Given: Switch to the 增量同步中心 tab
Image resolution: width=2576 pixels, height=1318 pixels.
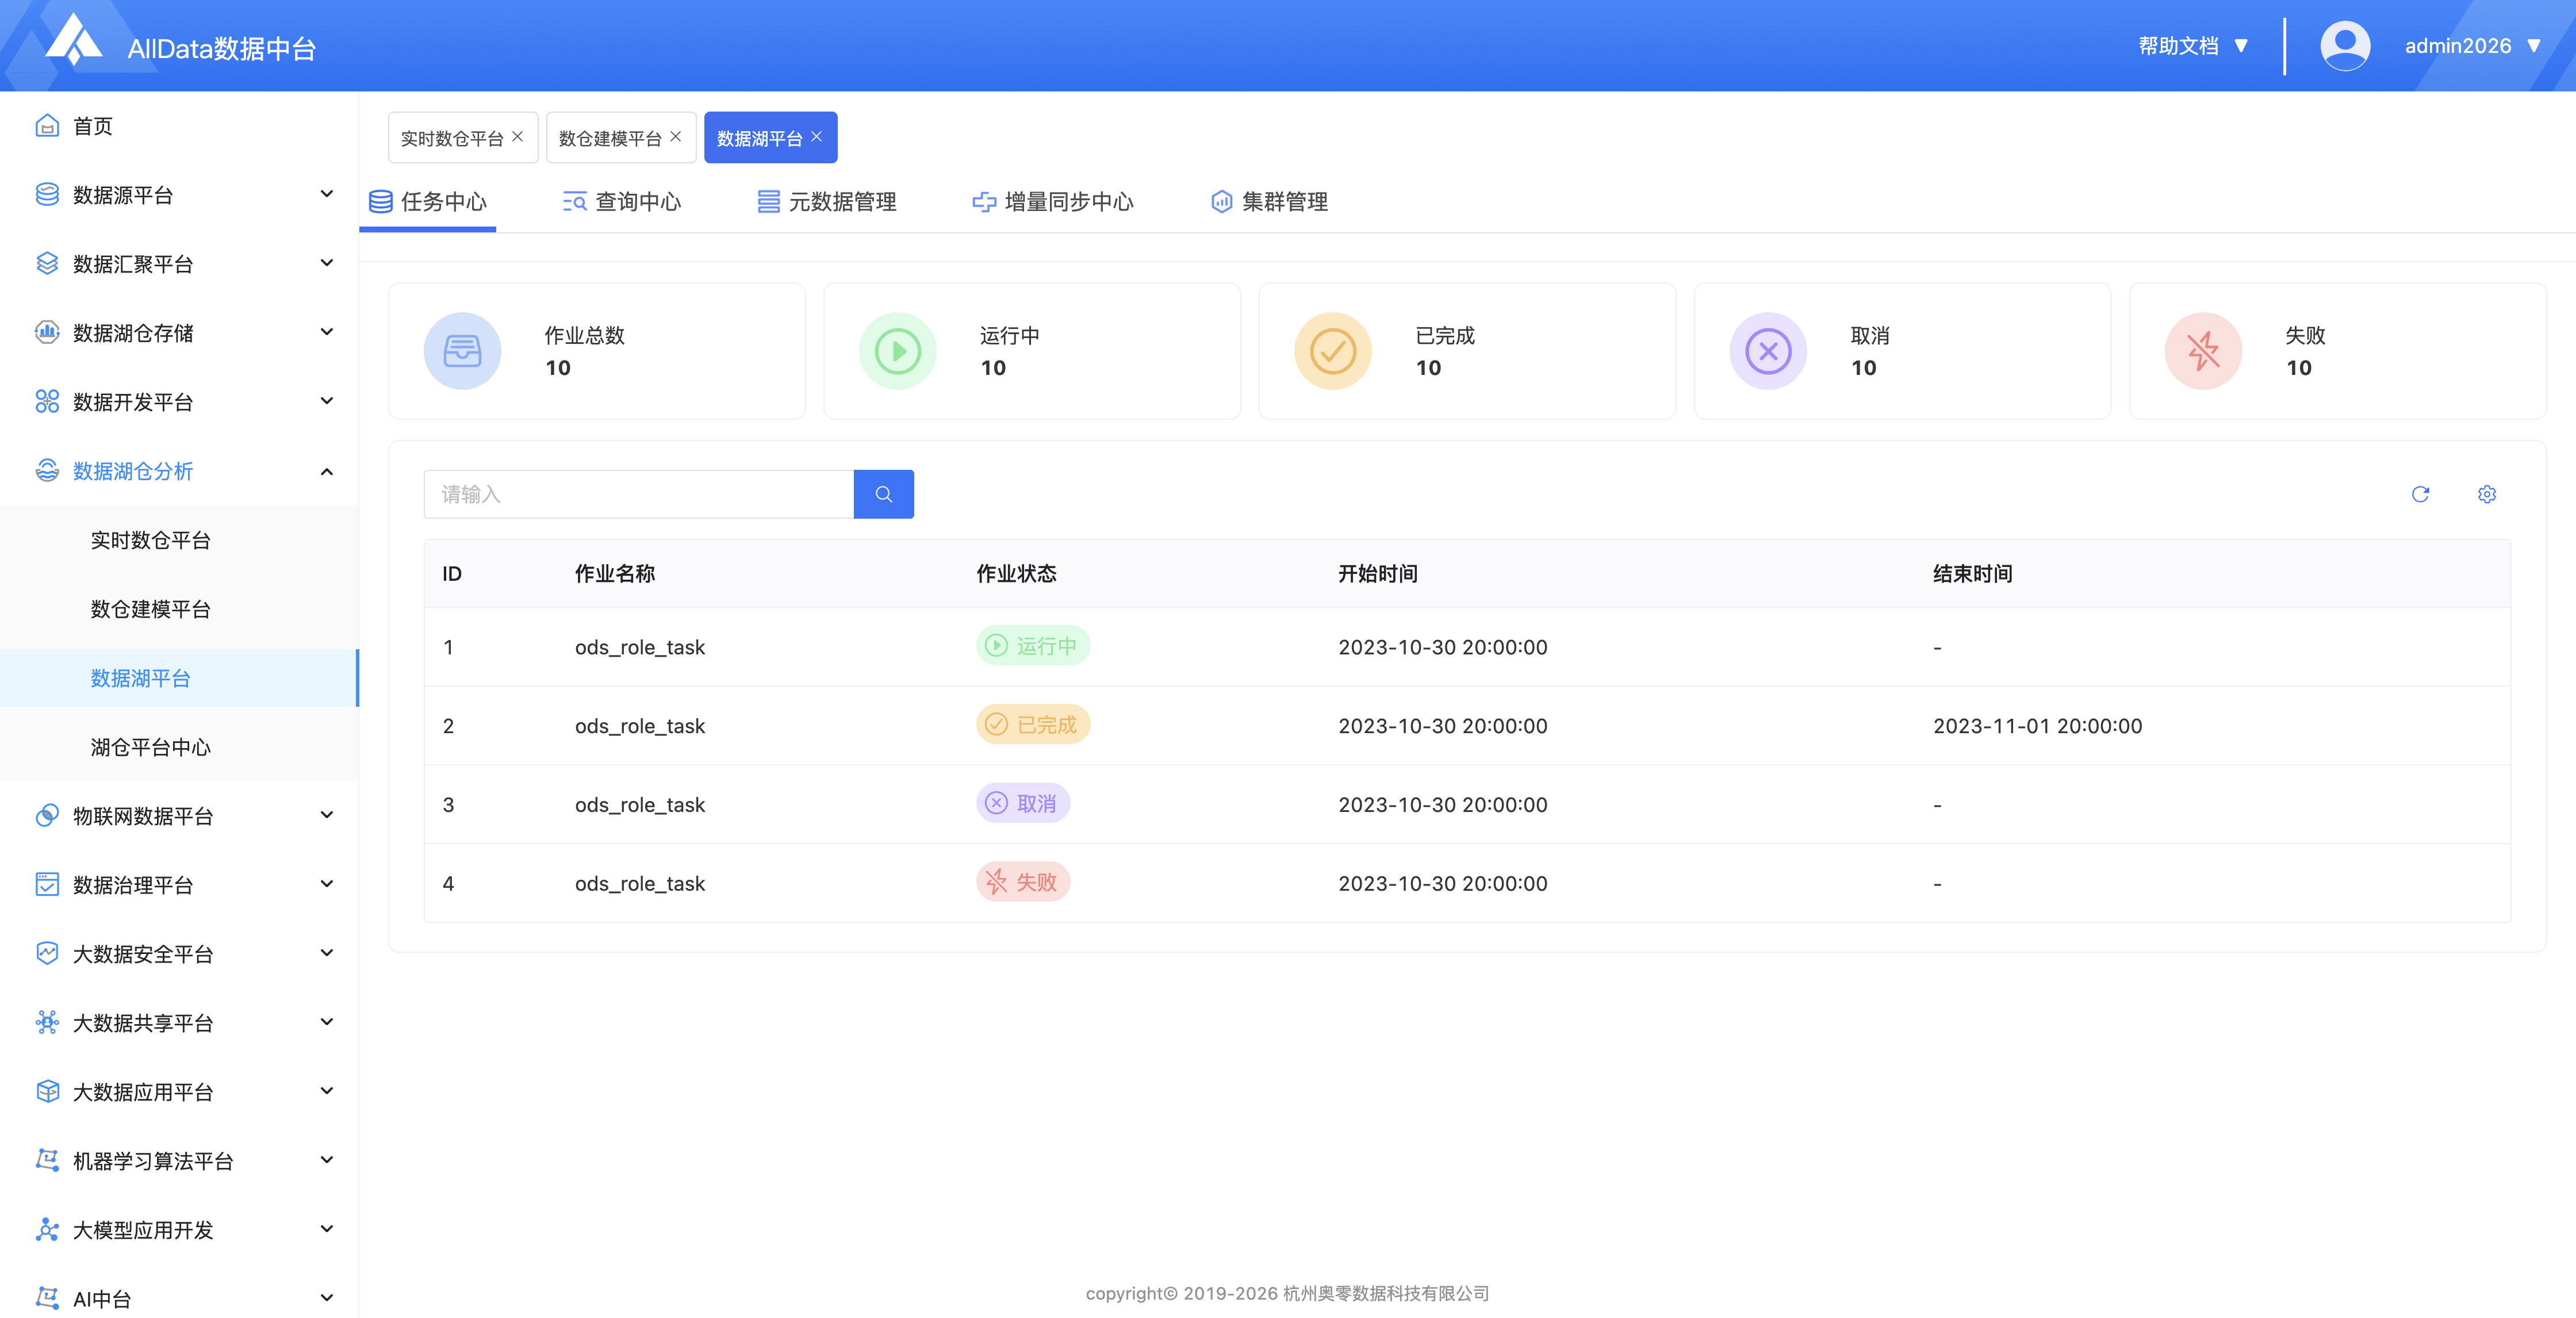Looking at the screenshot, I should point(1053,202).
